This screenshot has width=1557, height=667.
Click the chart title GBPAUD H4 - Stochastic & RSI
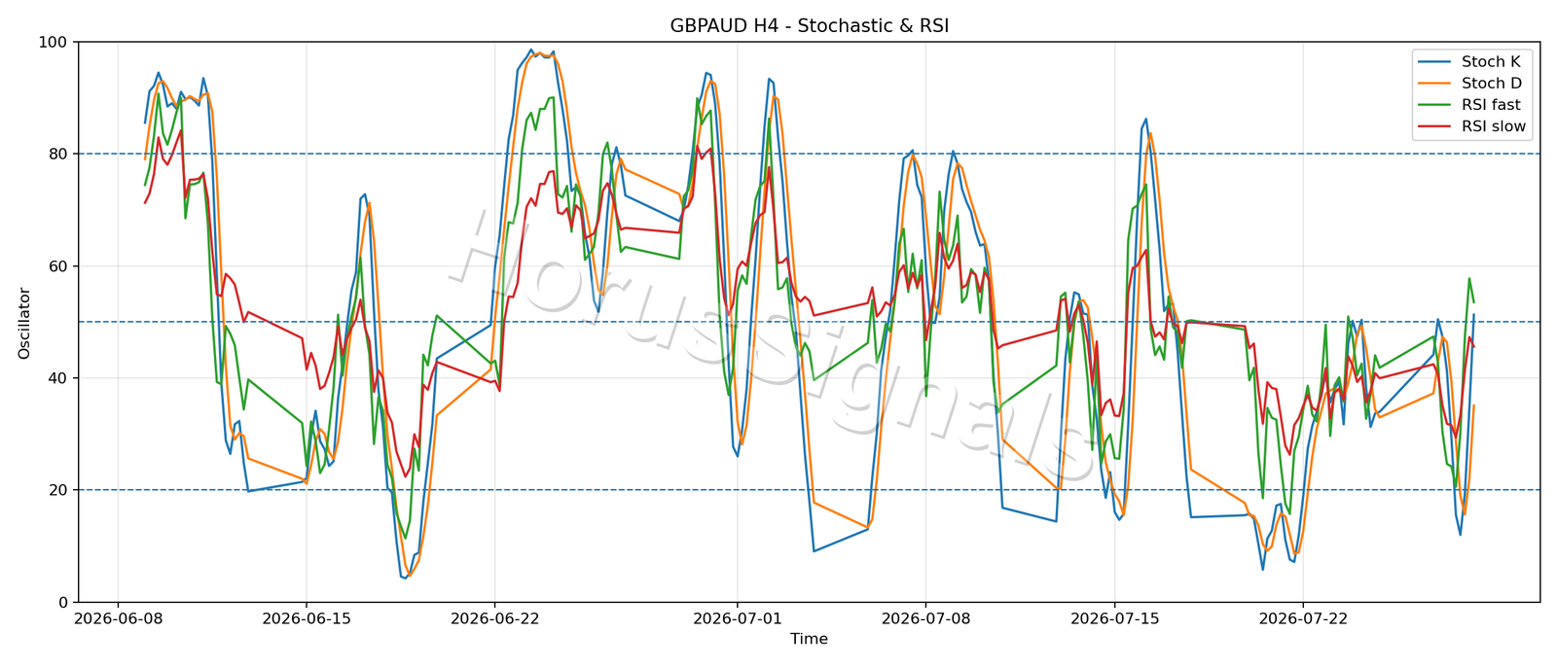pos(809,26)
